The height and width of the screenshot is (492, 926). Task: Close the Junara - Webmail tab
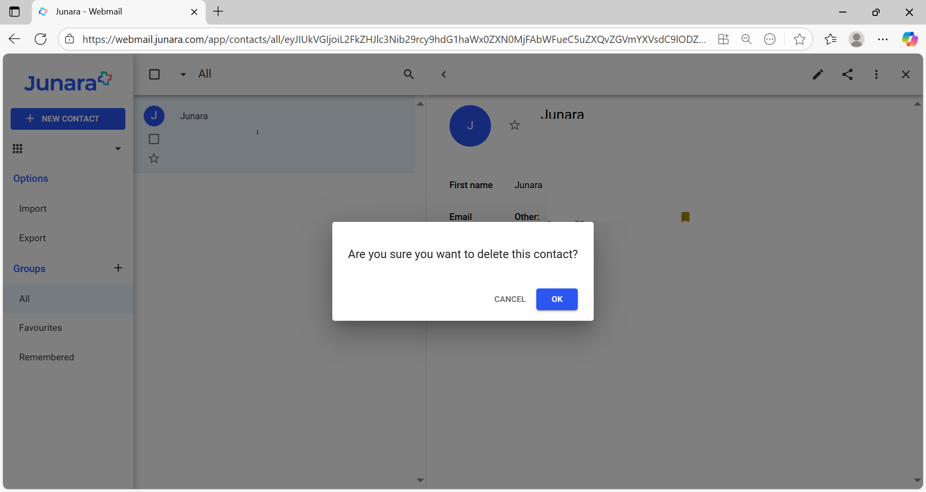click(194, 12)
